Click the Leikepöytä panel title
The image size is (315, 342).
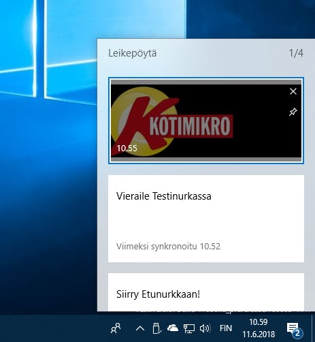point(133,53)
